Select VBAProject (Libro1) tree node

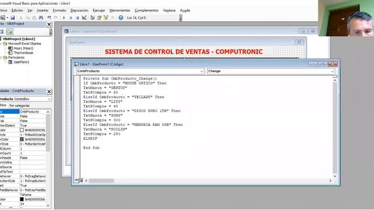pyautogui.click(x=19, y=39)
